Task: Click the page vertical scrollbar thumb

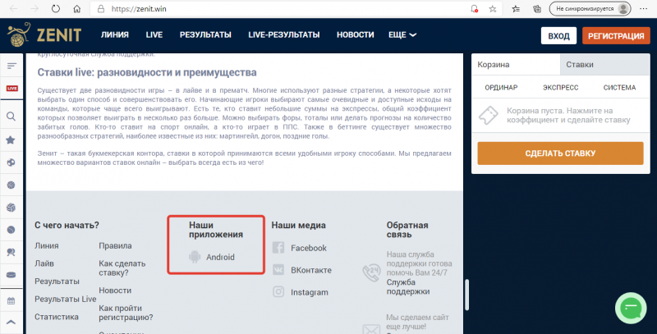Action: (466, 295)
